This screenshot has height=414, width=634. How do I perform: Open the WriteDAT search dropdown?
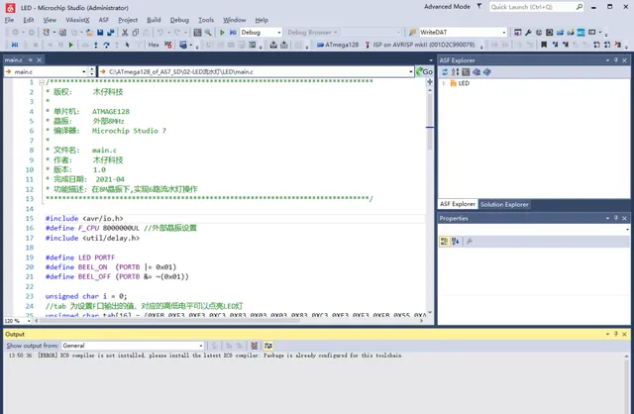(504, 33)
